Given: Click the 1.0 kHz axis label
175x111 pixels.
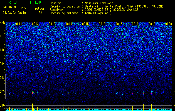Looking at the screenshot, I should [x=3, y=50].
